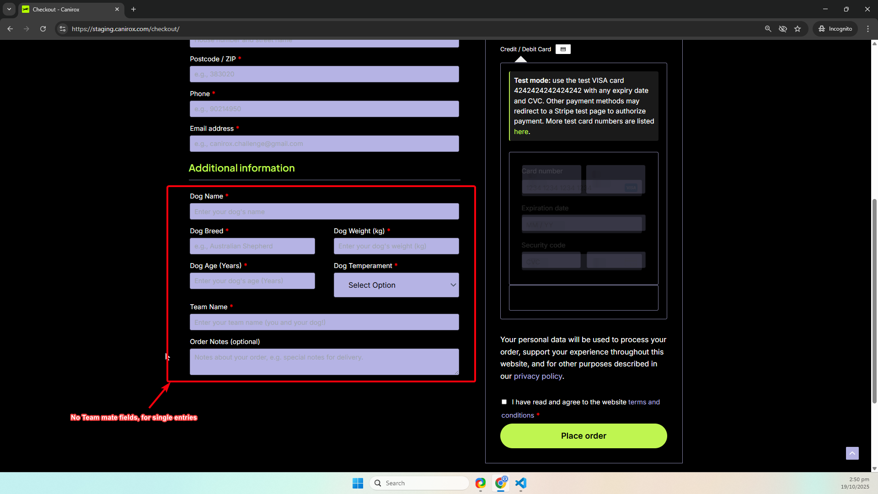Agree to the terms and conditions checkbox
Viewport: 878px width, 494px height.
pos(504,402)
